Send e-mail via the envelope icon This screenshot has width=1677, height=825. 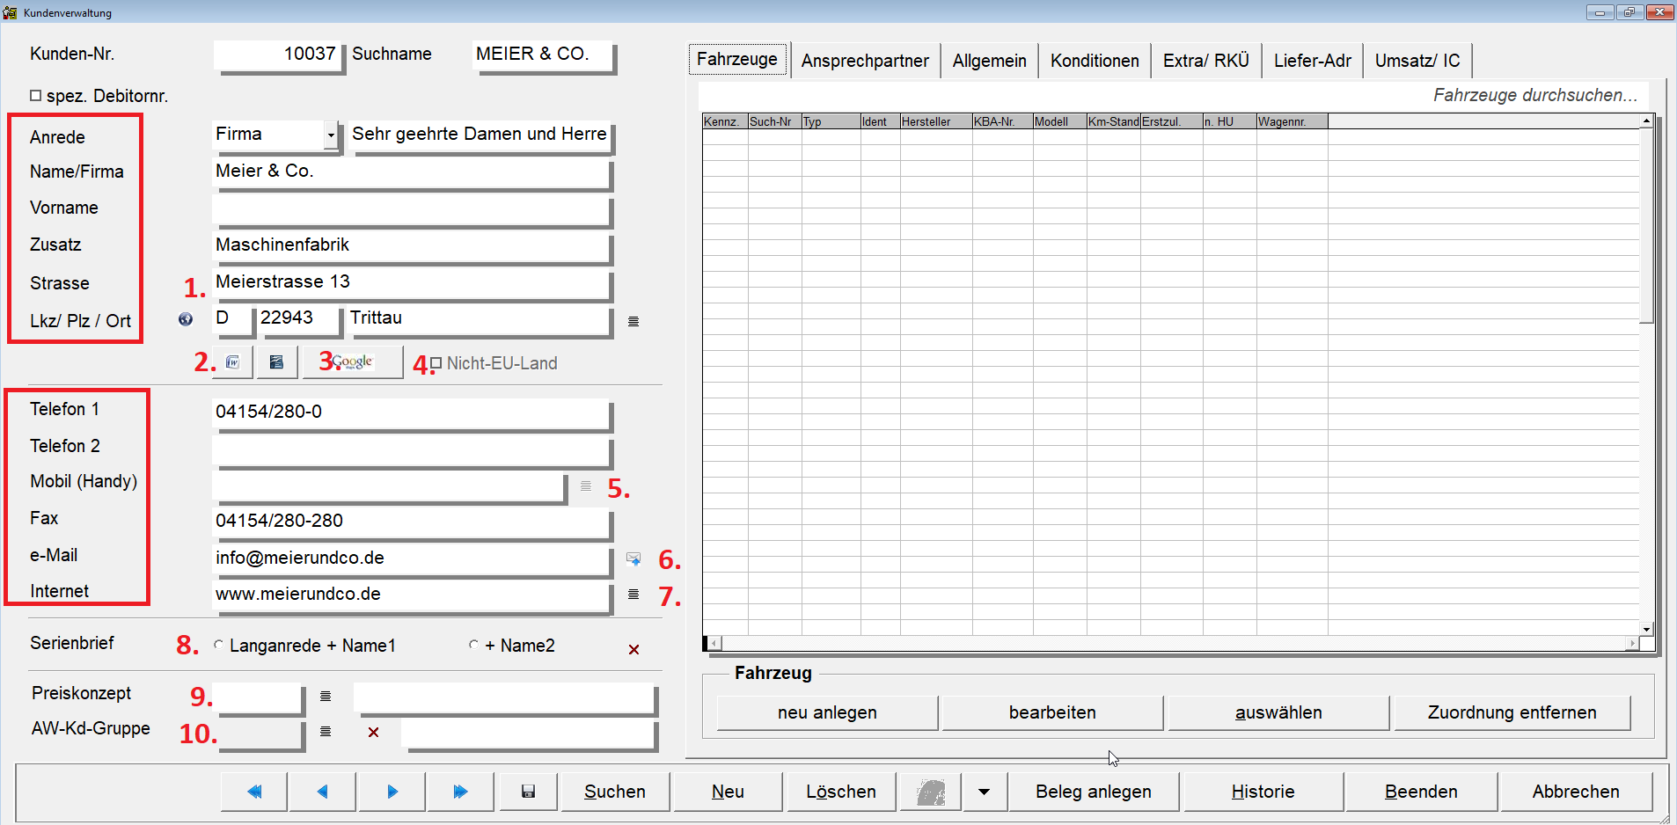coord(633,559)
